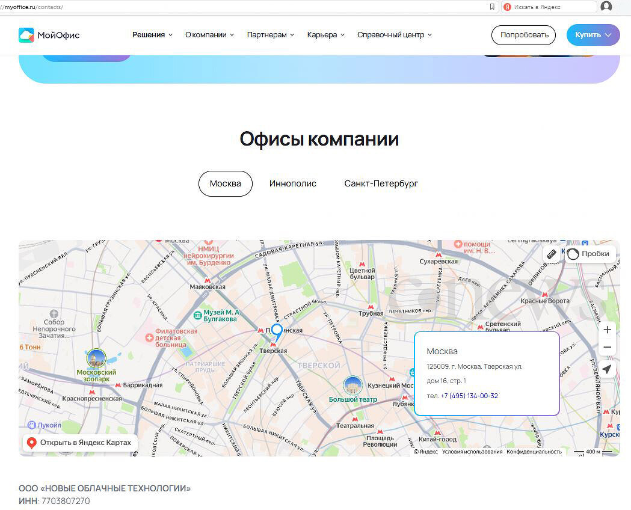Image resolution: width=631 pixels, height=510 pixels.
Task: Click Цветной бульвар metro station icon
Action: click(x=362, y=264)
